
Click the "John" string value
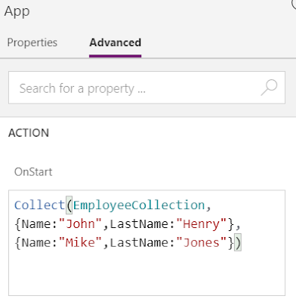tap(80, 223)
